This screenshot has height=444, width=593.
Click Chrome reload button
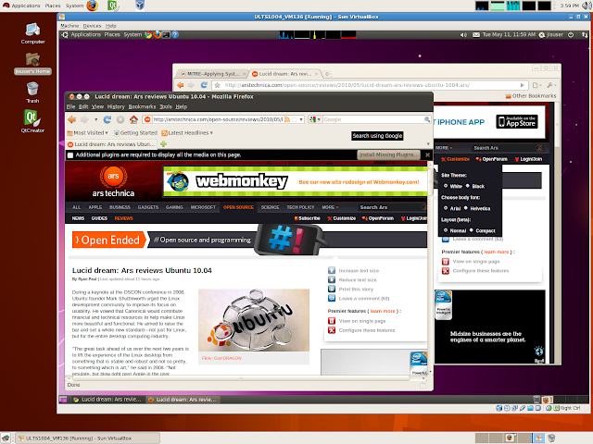coord(204,85)
